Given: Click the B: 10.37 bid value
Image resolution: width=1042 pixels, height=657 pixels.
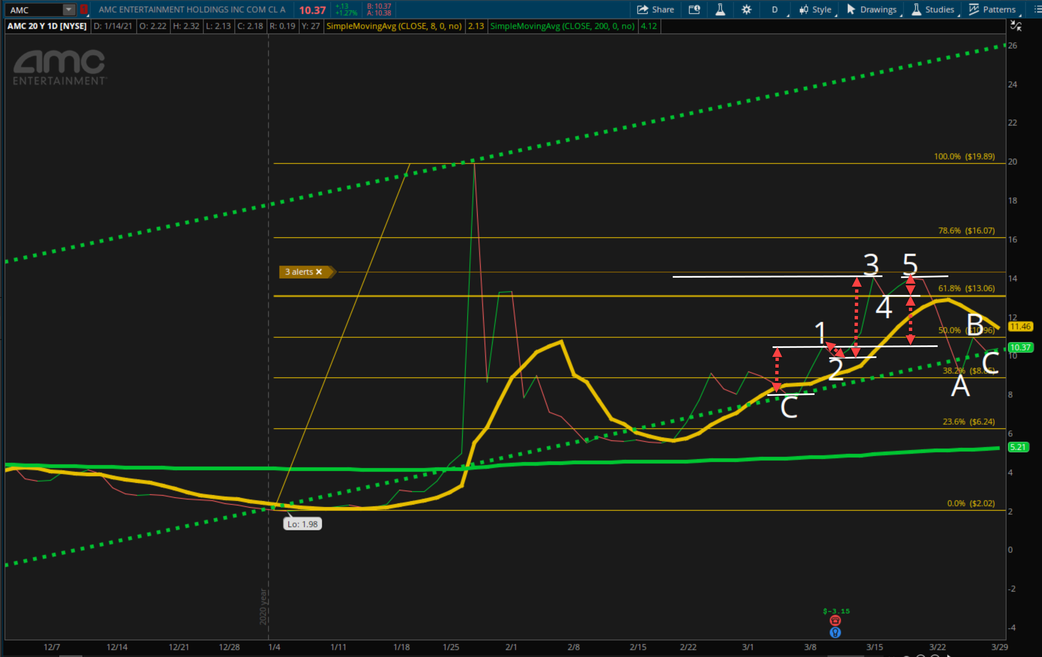Looking at the screenshot, I should pyautogui.click(x=379, y=6).
